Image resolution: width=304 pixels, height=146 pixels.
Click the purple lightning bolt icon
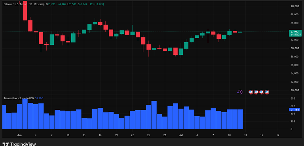click(x=240, y=92)
